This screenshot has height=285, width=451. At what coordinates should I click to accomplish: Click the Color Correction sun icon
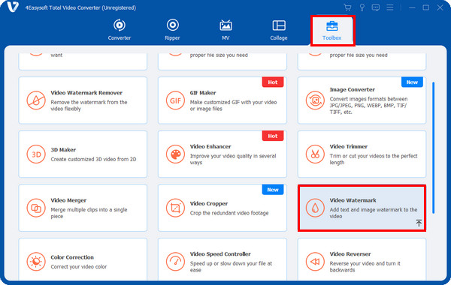click(36, 262)
